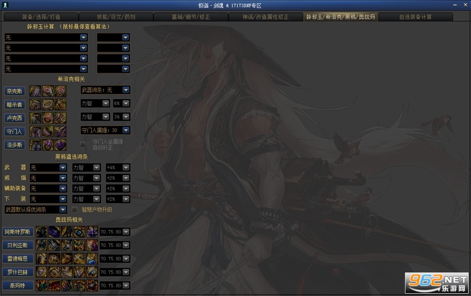Select the purple gem ring icon in 洛多斯 row

[48, 145]
